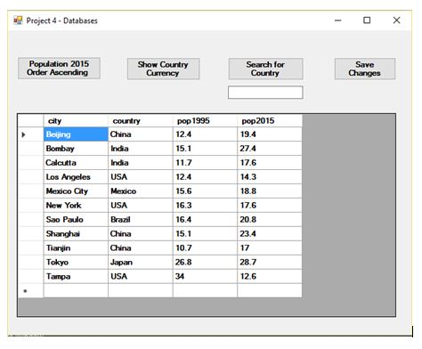Sort by the country column header
422x349 pixels.
click(141, 121)
